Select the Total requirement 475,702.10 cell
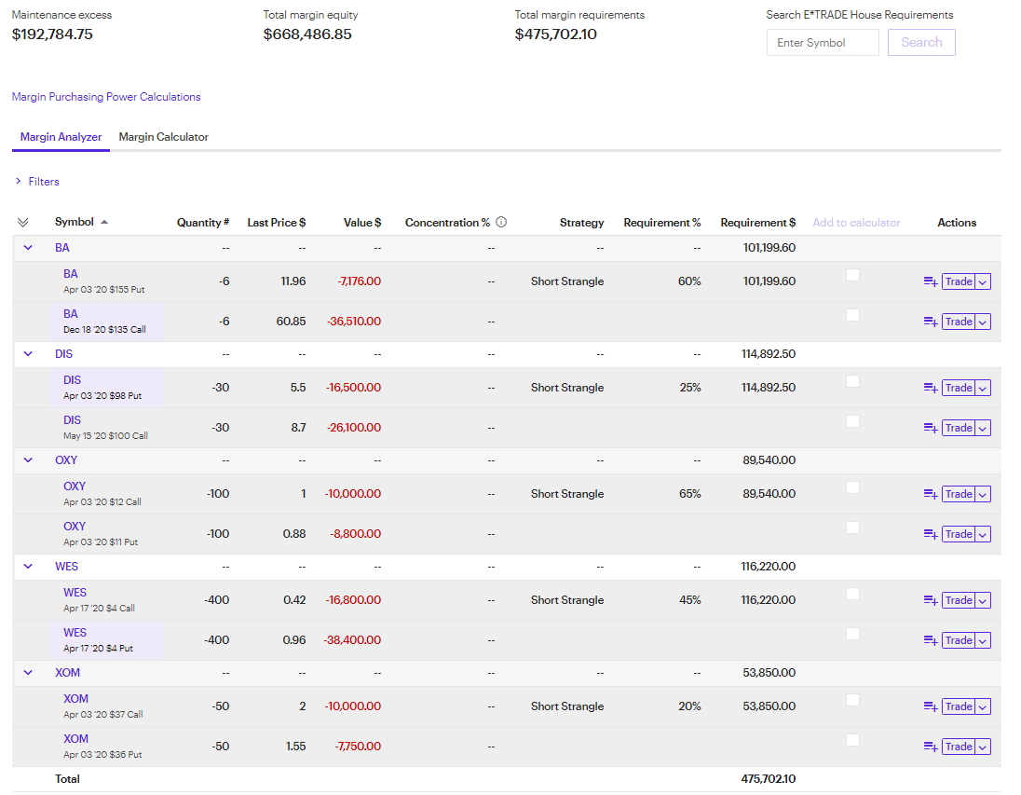Screen dimensions: 1021x795 tap(768, 779)
